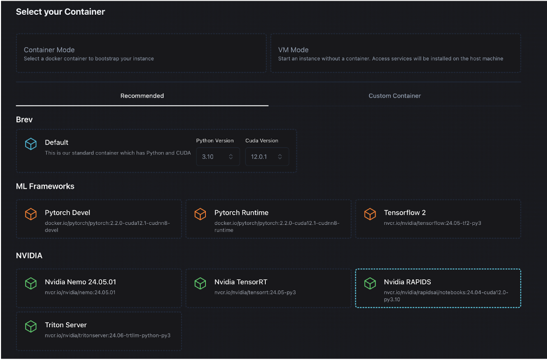Click the 'Start an instance without a container' text

391,59
